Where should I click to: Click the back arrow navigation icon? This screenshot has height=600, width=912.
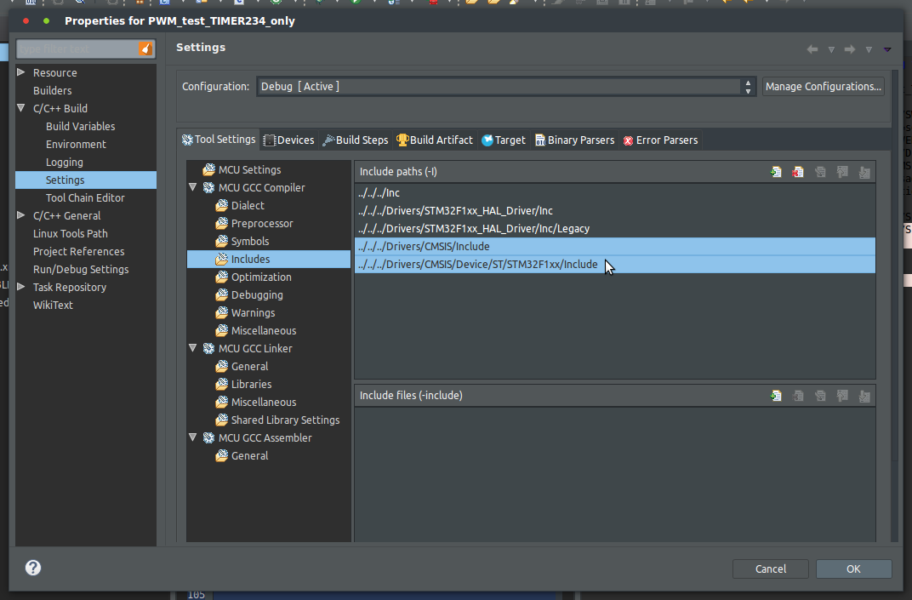(x=812, y=49)
